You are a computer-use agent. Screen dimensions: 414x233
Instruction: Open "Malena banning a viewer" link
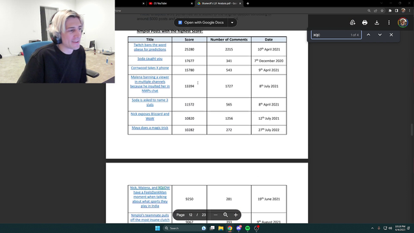tap(149, 84)
